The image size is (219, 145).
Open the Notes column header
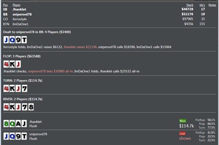212,5
